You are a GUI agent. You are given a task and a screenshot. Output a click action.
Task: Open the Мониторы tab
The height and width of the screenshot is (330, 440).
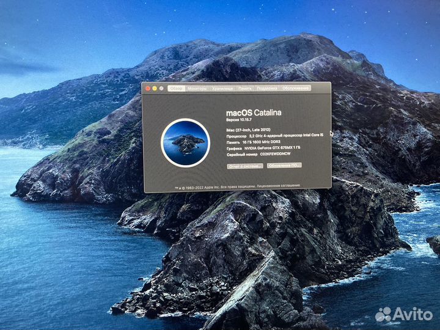197,89
